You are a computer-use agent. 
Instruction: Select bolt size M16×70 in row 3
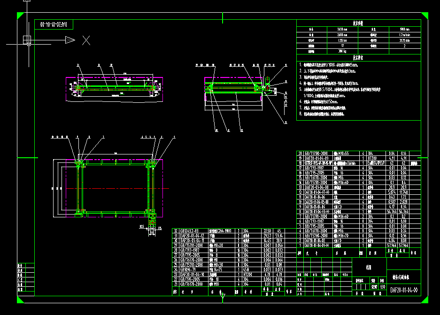coord(343,236)
